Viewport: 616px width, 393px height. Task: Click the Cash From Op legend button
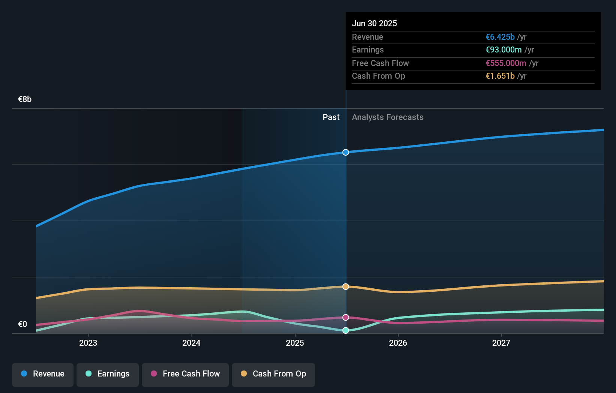(x=273, y=374)
